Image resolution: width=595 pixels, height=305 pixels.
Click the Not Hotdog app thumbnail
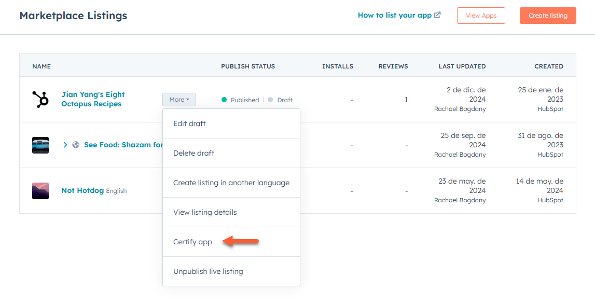tap(40, 191)
